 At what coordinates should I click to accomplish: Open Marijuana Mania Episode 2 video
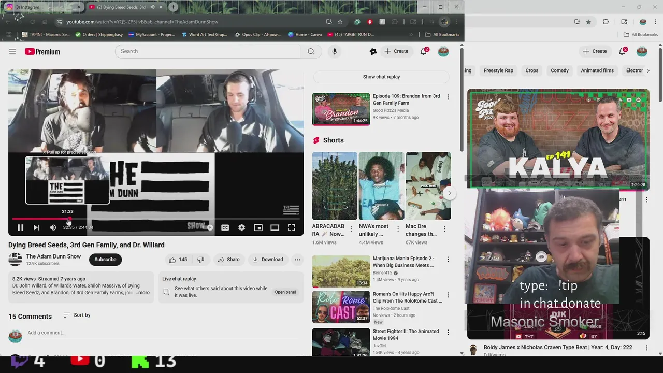click(341, 271)
